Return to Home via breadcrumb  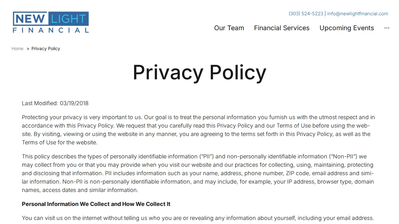point(17,49)
